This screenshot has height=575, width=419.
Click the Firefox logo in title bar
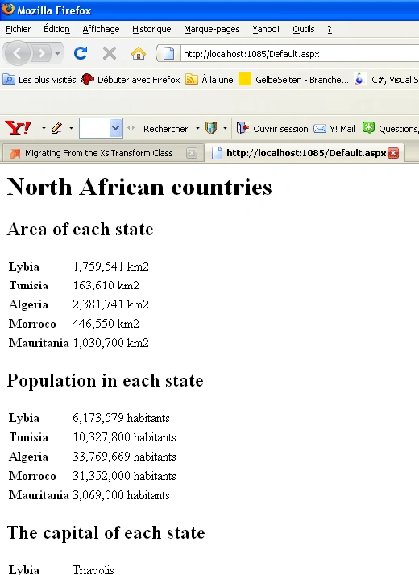(8, 9)
